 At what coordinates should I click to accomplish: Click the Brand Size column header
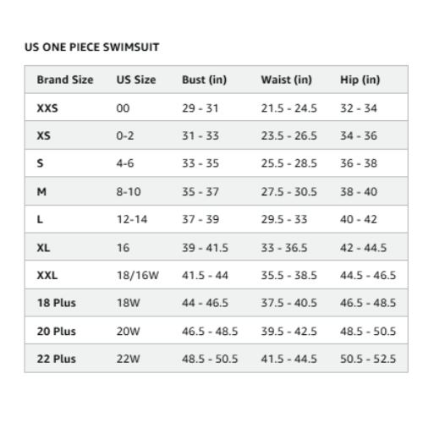pyautogui.click(x=65, y=80)
